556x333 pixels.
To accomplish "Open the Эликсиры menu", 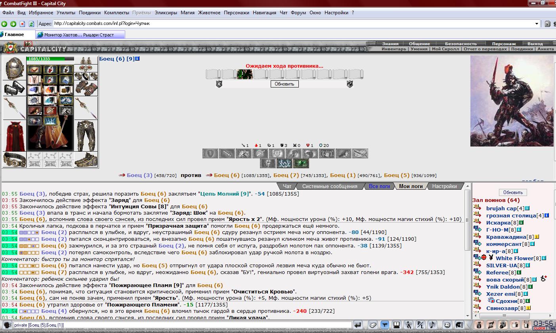I will click(x=166, y=13).
